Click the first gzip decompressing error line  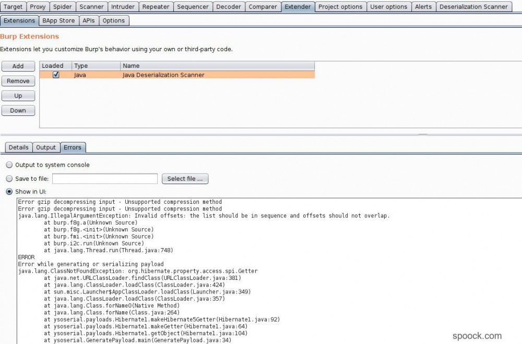[x=120, y=202]
